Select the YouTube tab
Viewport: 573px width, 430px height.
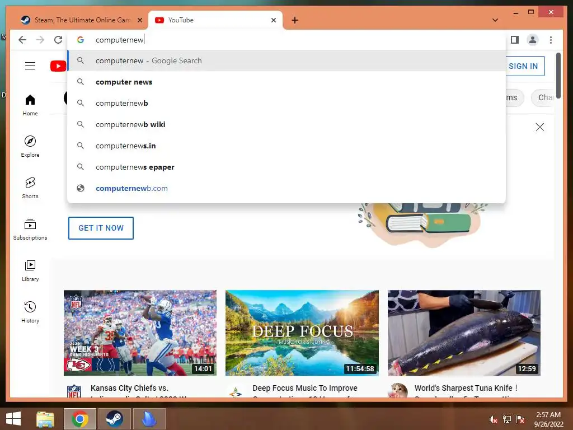point(215,20)
